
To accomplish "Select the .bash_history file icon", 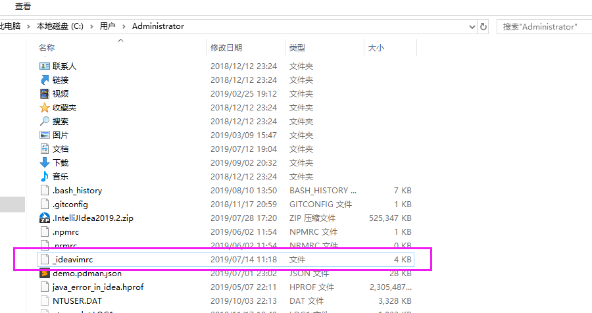I will click(x=45, y=190).
